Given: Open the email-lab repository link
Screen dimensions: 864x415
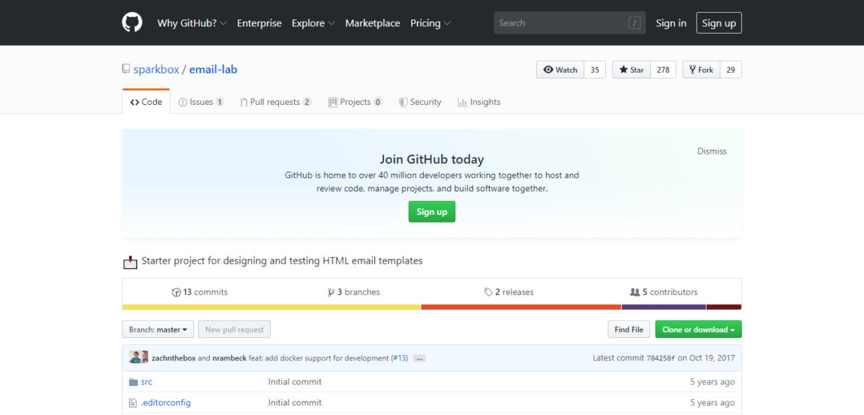Looking at the screenshot, I should pyautogui.click(x=213, y=70).
